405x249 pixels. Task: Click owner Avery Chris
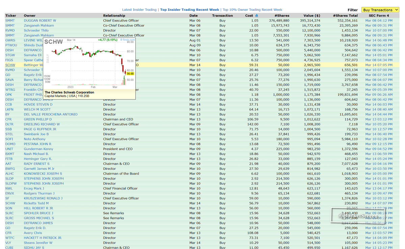click(x=33, y=233)
